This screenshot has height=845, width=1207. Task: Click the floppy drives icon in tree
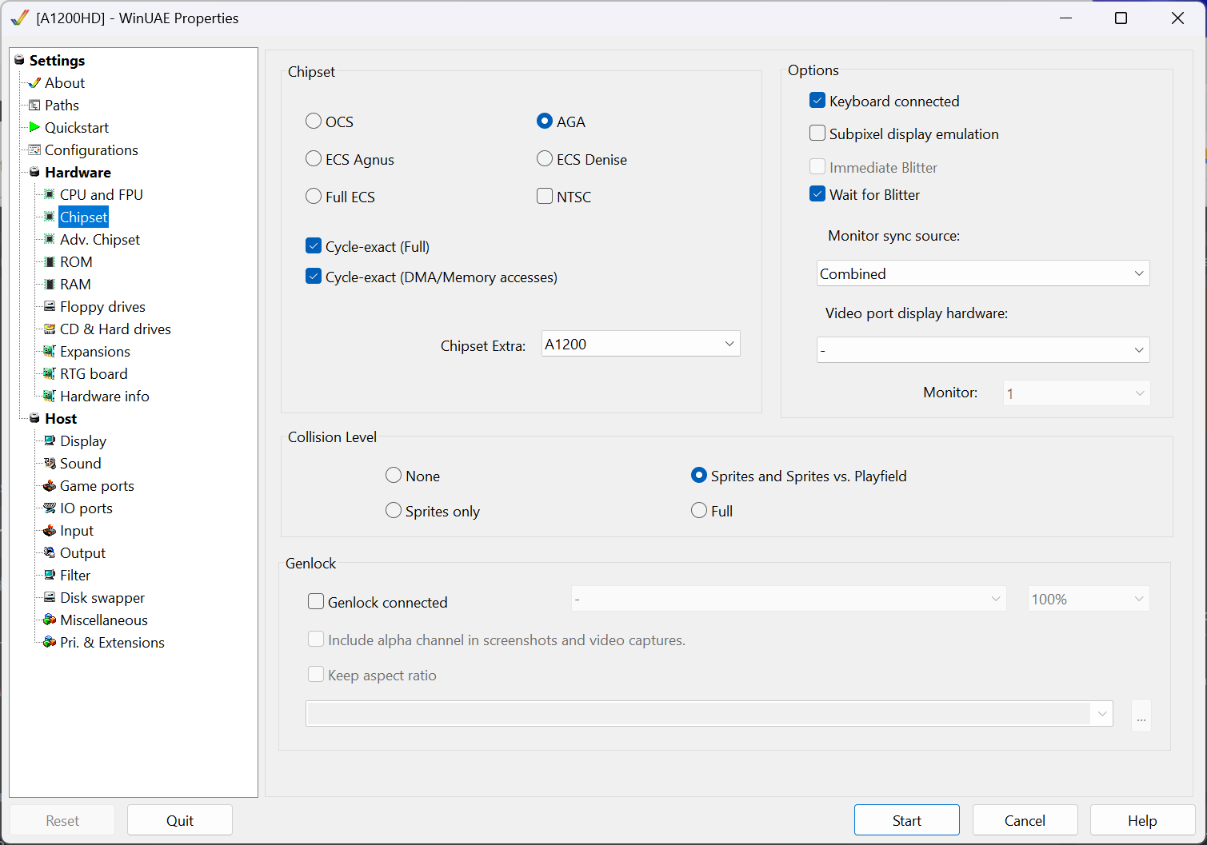(50, 307)
